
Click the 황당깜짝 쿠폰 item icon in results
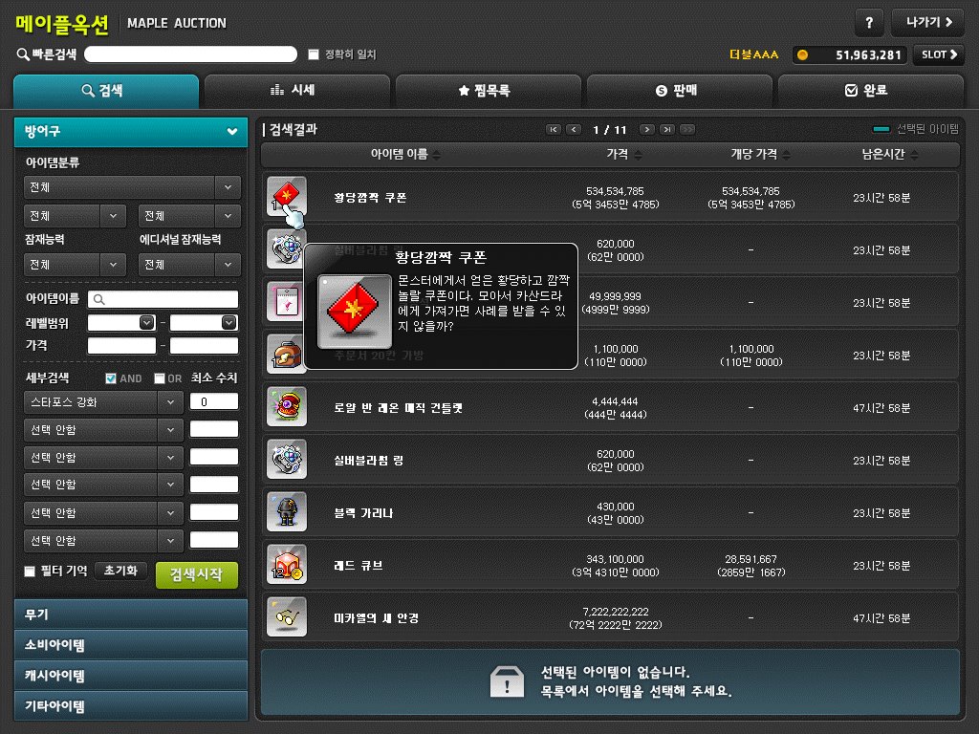tap(287, 196)
